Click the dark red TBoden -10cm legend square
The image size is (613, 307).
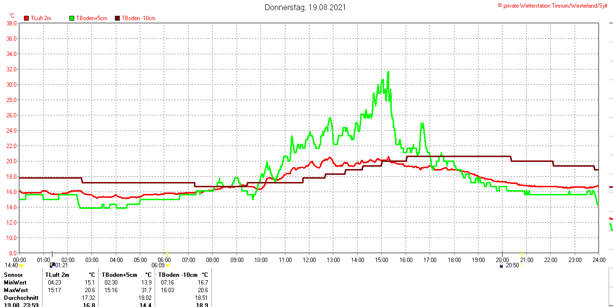tap(117, 18)
